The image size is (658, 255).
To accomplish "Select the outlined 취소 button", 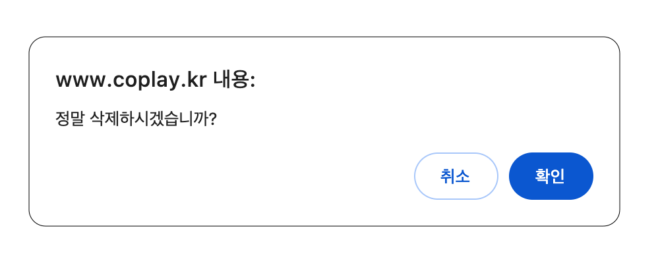I will click(x=456, y=176).
